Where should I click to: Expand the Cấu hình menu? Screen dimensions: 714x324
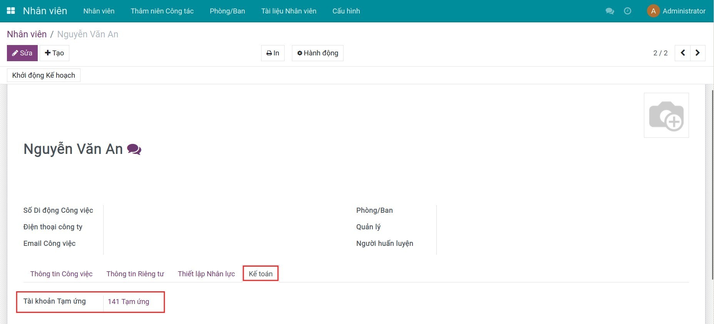346,11
